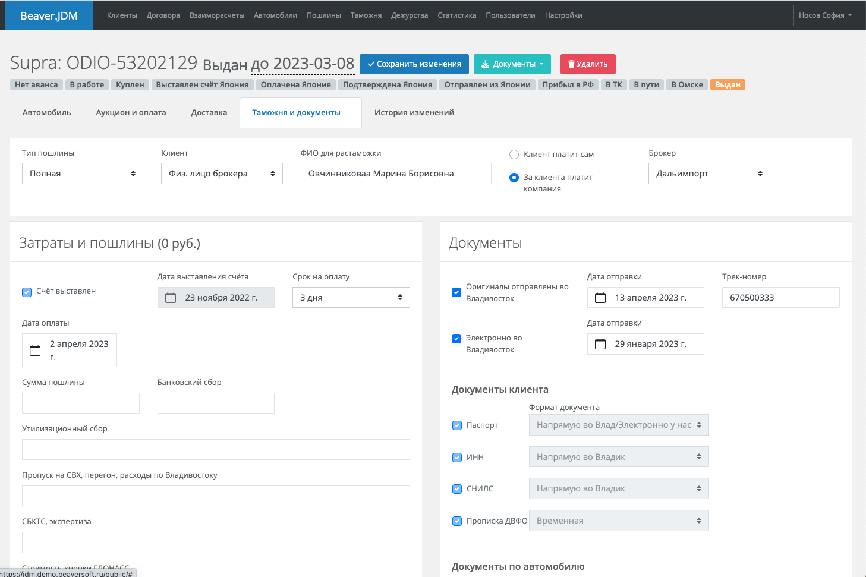The height and width of the screenshot is (577, 866).
Task: Open Прописка ДВФО Временная dropdown
Action: click(x=619, y=521)
